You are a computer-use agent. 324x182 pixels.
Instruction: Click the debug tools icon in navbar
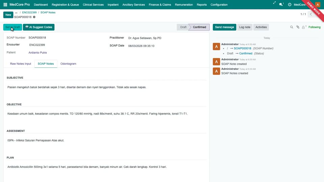coord(274,3)
